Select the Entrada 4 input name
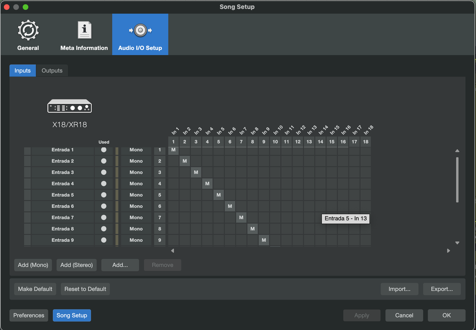This screenshot has width=476, height=330. click(x=62, y=184)
